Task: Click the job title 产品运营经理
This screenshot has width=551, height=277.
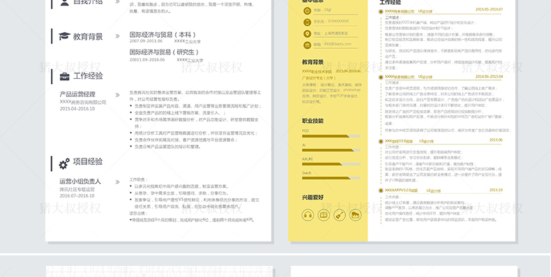Action: coord(77,94)
